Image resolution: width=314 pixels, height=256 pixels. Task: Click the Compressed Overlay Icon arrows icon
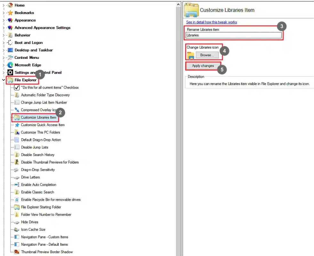(x=17, y=110)
